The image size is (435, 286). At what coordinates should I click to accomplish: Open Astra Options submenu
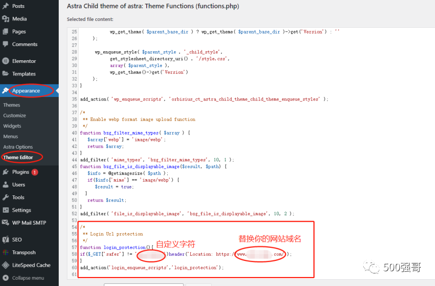[x=18, y=147]
